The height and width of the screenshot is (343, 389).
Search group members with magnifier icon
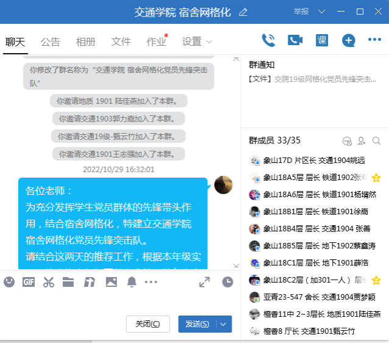tap(376, 141)
